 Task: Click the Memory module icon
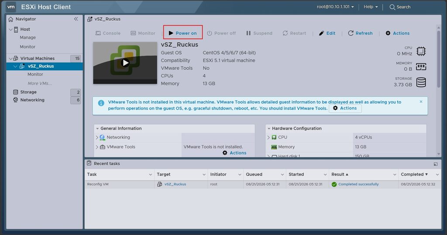pyautogui.click(x=421, y=67)
